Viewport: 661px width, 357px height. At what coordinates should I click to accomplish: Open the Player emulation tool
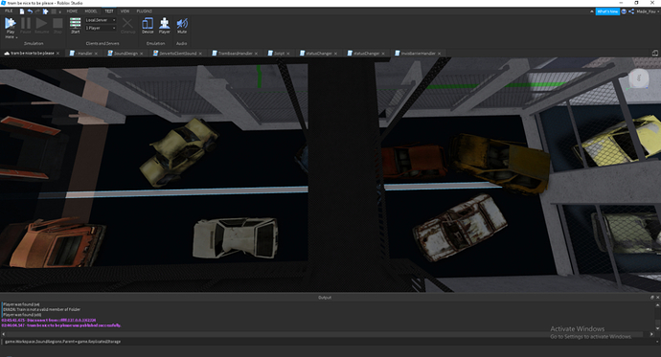pyautogui.click(x=165, y=26)
